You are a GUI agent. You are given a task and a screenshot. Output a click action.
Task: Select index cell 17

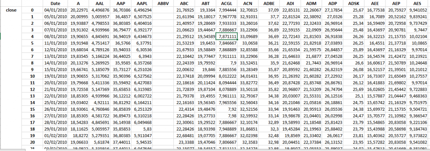(32, 122)
